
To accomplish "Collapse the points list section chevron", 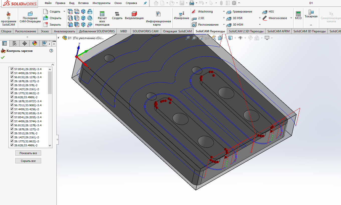I will pos(53,64).
